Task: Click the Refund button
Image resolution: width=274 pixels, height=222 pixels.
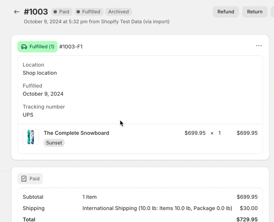Action: (226, 12)
